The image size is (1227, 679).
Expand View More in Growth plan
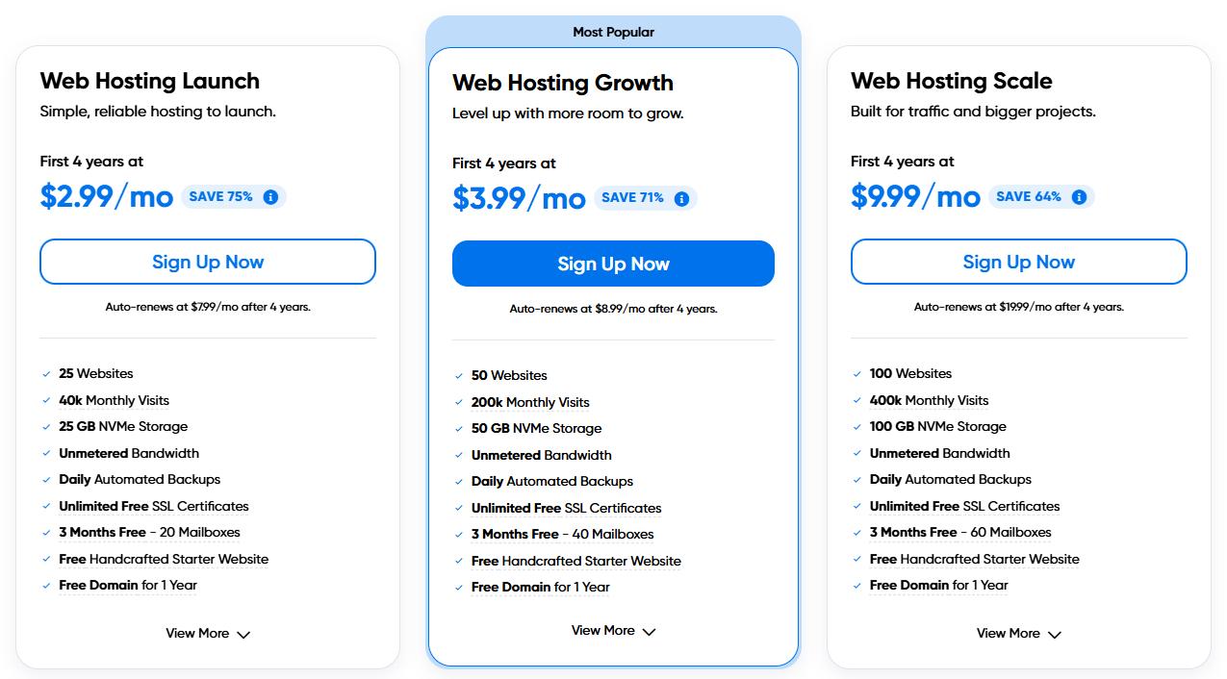click(613, 631)
